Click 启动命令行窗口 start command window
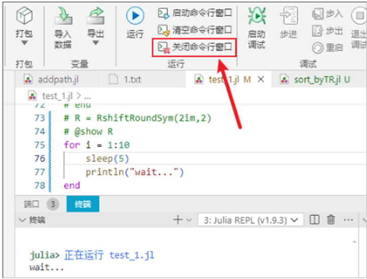 195,13
